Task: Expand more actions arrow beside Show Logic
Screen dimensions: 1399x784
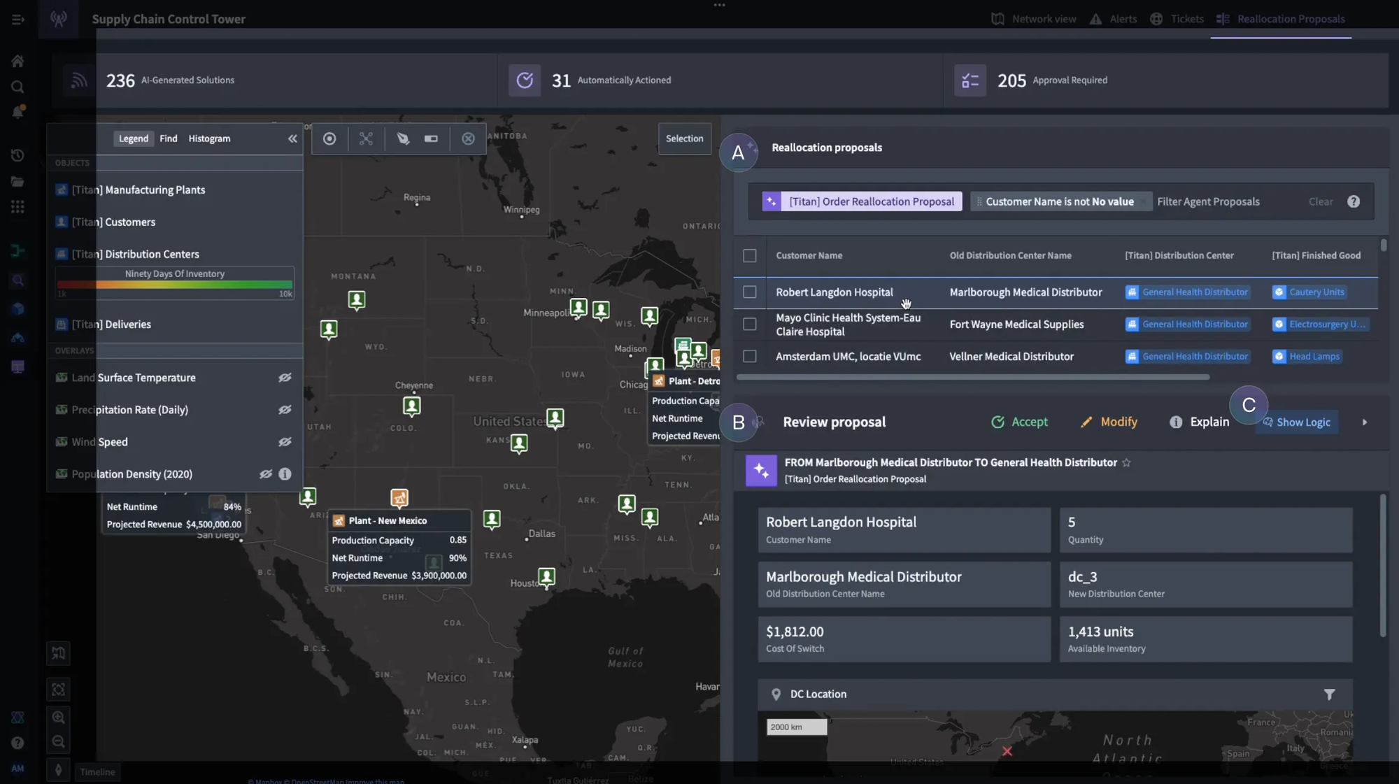Action: coord(1364,422)
